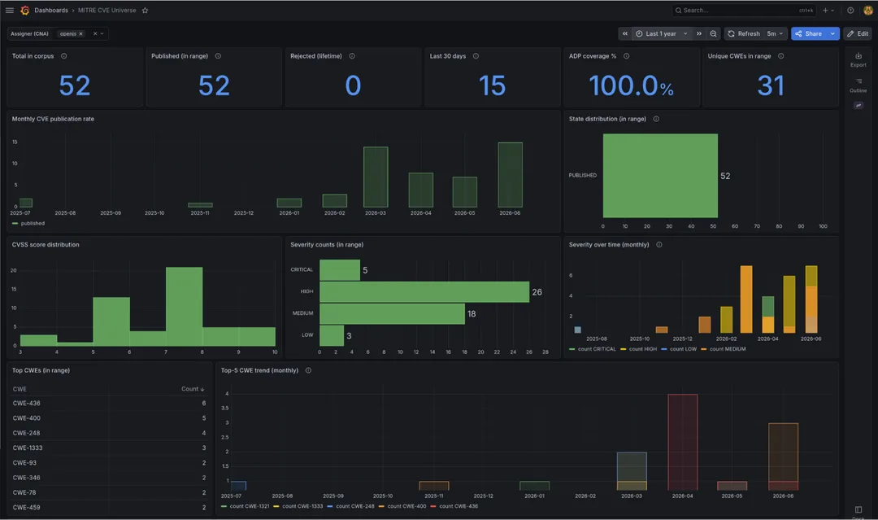This screenshot has width=878, height=520.
Task: Click the PUBLISHED green bar showing 52
Action: click(660, 176)
